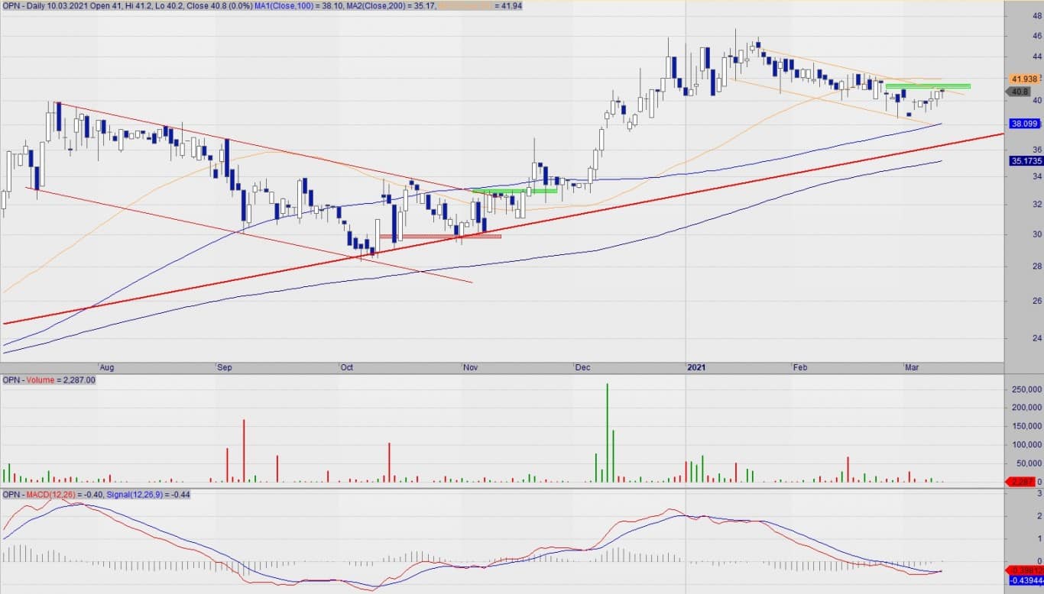Click the tallest green volume bar in December

[607, 432]
